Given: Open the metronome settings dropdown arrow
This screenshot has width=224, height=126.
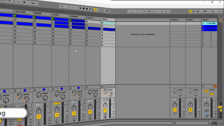Looking at the screenshot, I should pyautogui.click(x=28, y=2).
